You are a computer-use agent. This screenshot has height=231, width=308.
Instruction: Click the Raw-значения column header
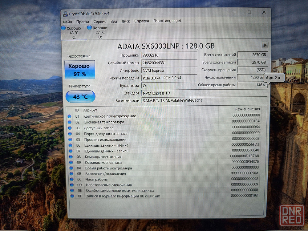pyautogui.click(x=248, y=109)
